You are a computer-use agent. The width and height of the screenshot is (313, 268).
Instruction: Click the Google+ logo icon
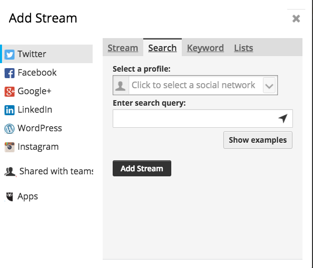pos(10,92)
